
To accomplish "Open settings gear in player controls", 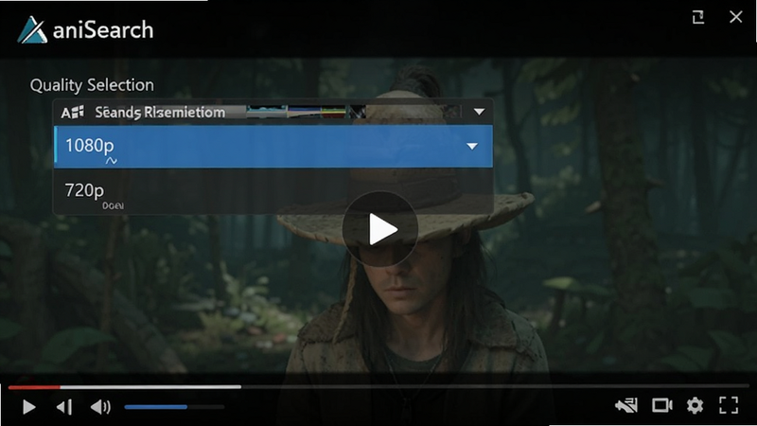I will [695, 405].
